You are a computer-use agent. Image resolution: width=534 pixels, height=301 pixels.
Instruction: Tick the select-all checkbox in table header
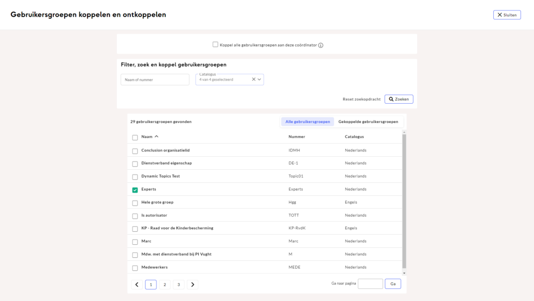135,137
